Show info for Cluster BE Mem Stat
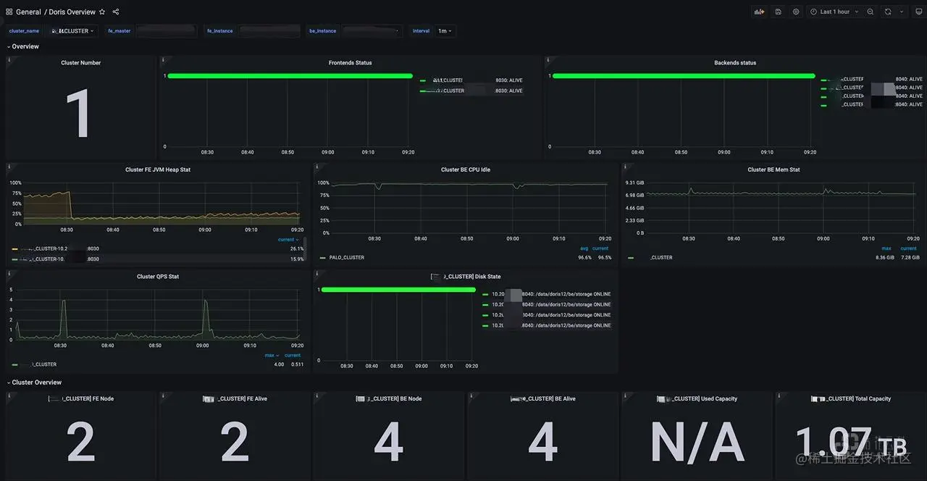927x481 pixels. coord(625,167)
